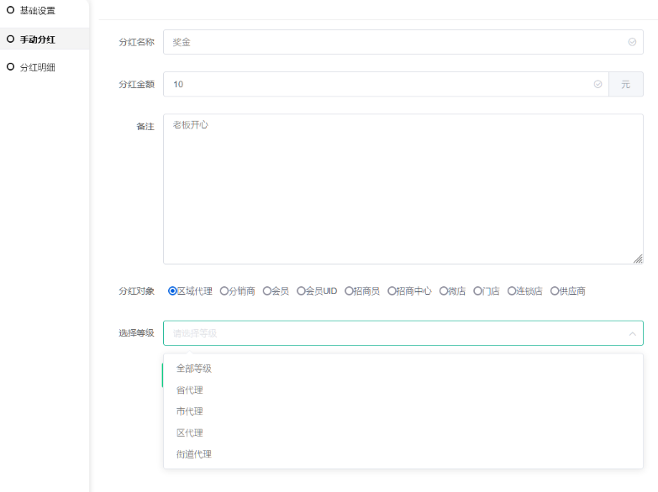Choose the 供应商 radio option

point(555,291)
